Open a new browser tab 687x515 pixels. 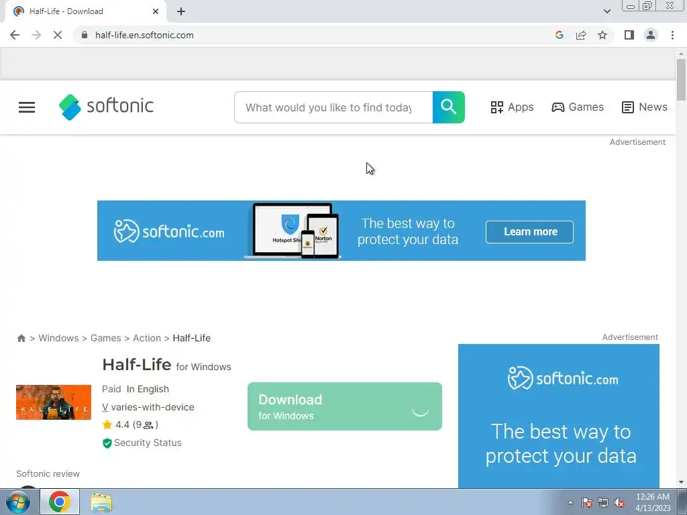(x=181, y=11)
